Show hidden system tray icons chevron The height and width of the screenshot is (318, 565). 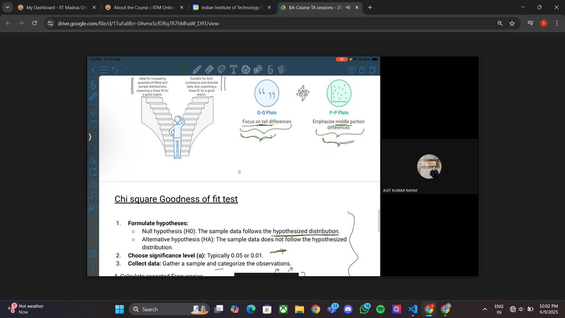coord(484,309)
